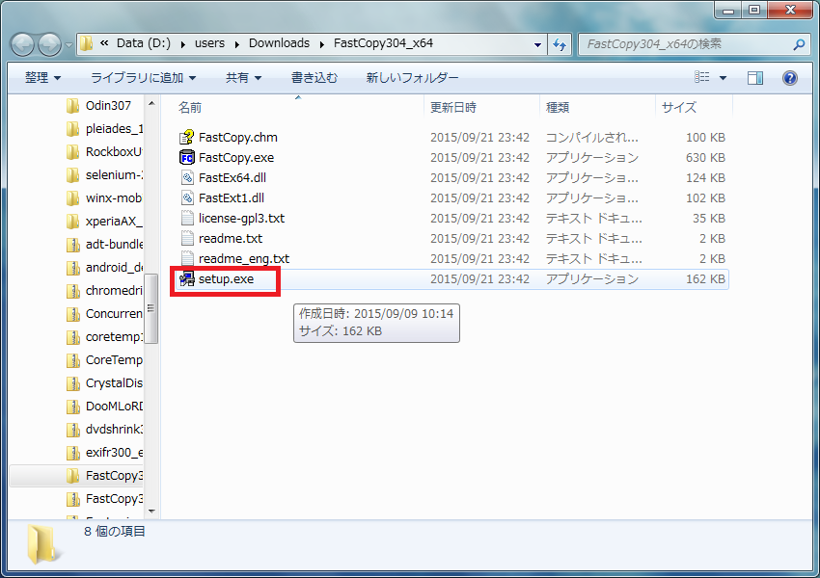820x578 pixels.
Task: Select the FastCopy.chm help file icon
Action: coord(187,138)
